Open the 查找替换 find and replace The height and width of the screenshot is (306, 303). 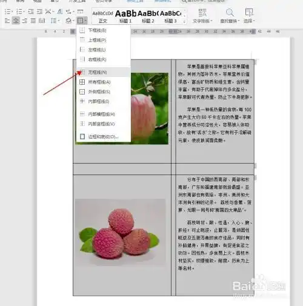pos(230,16)
